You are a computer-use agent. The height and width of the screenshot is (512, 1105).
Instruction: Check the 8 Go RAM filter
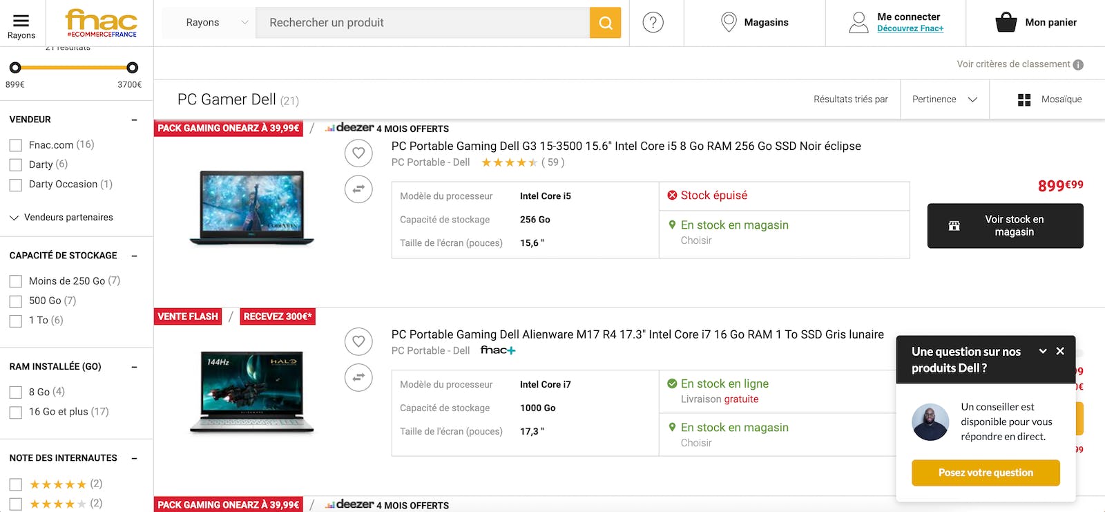click(x=16, y=392)
